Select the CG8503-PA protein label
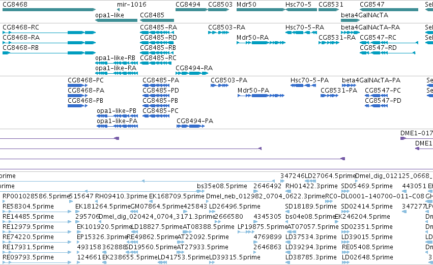Screen dimensions: 433x265 229,80
